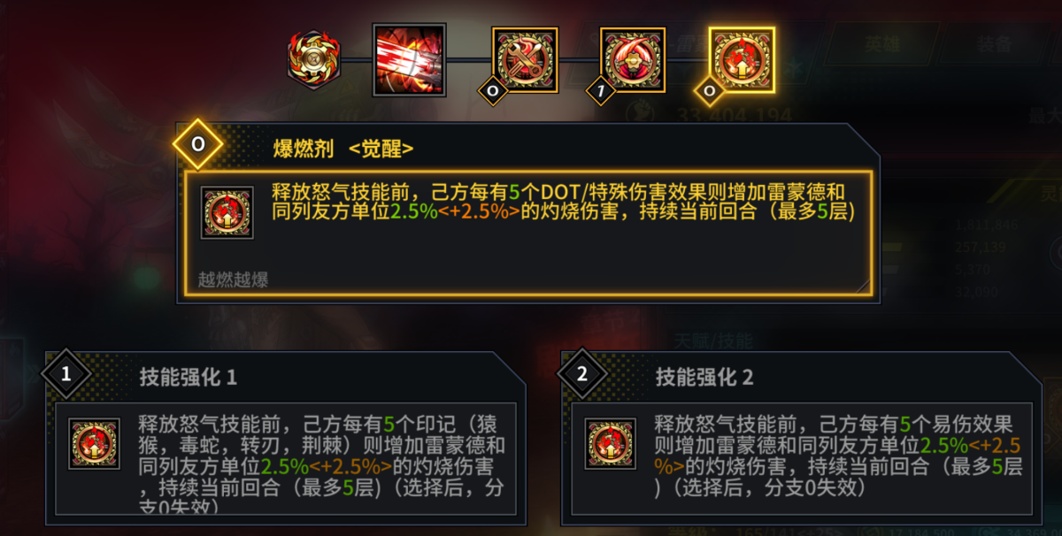Click the skill icon in 技能强化 2 panel
Image resolution: width=1062 pixels, height=536 pixels.
(x=611, y=443)
